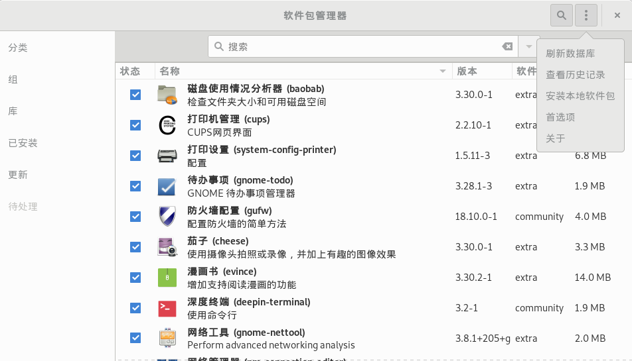
Task: Click the CUPS printer management icon
Action: pos(167,125)
